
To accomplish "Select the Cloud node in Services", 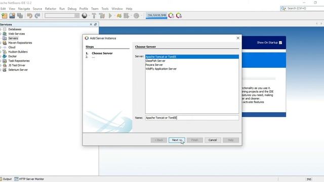I will coord(12,47).
